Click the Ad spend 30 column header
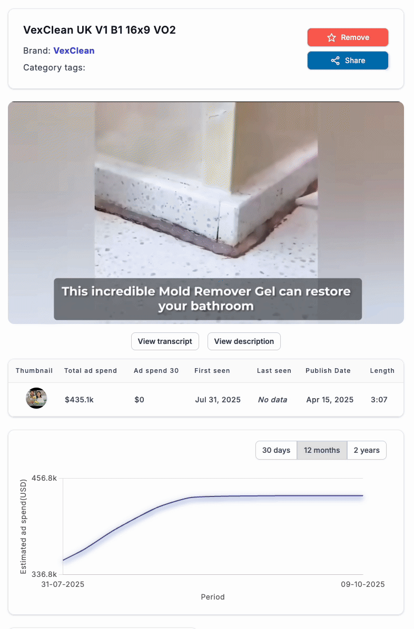This screenshot has height=629, width=414. point(156,371)
